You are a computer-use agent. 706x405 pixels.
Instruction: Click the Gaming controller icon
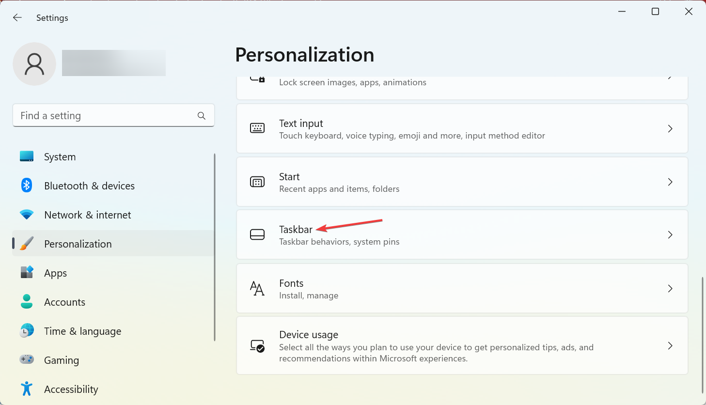[x=27, y=359]
